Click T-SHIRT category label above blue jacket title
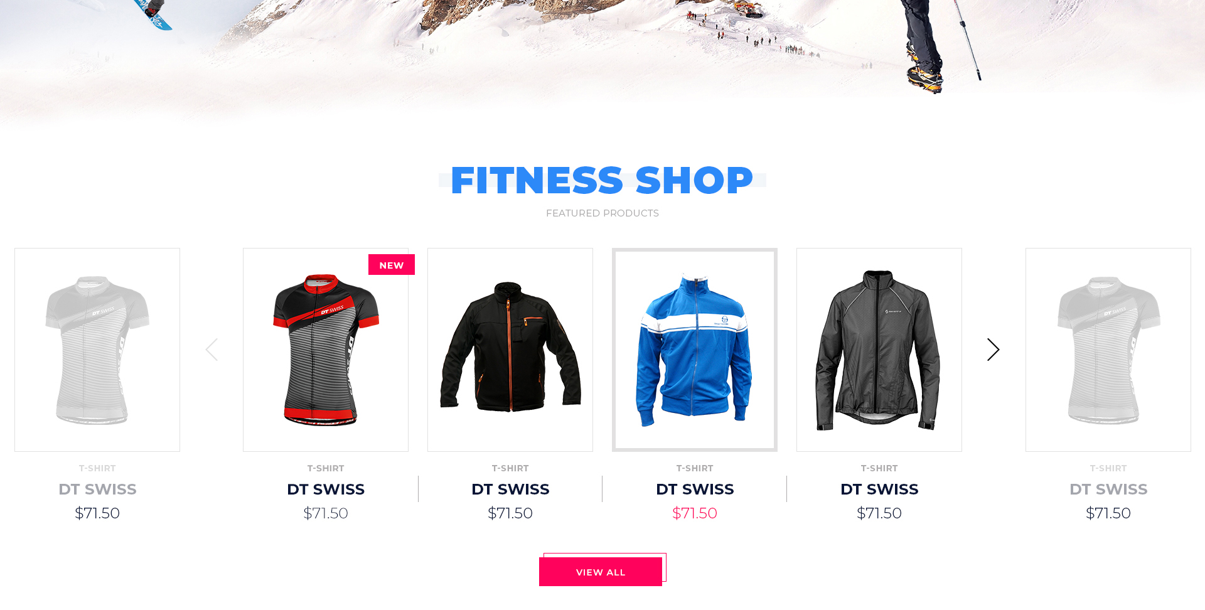 (695, 468)
